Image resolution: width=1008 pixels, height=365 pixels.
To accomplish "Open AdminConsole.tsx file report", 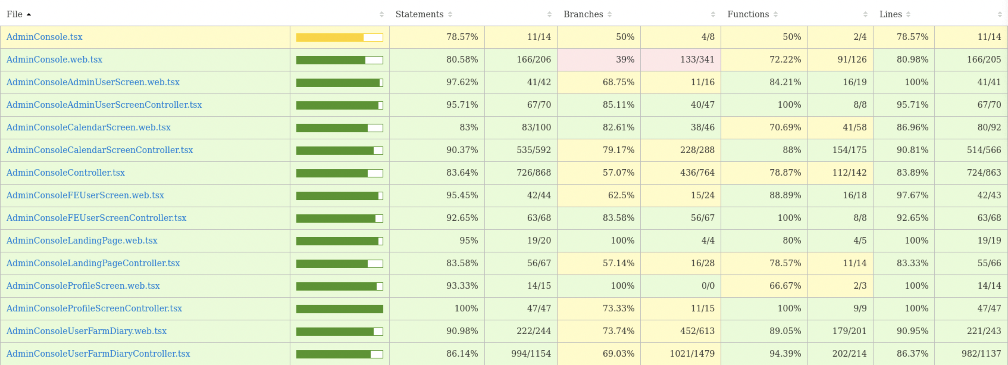I will pos(44,37).
